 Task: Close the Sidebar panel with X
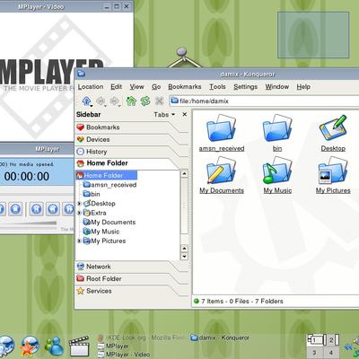coord(185,114)
